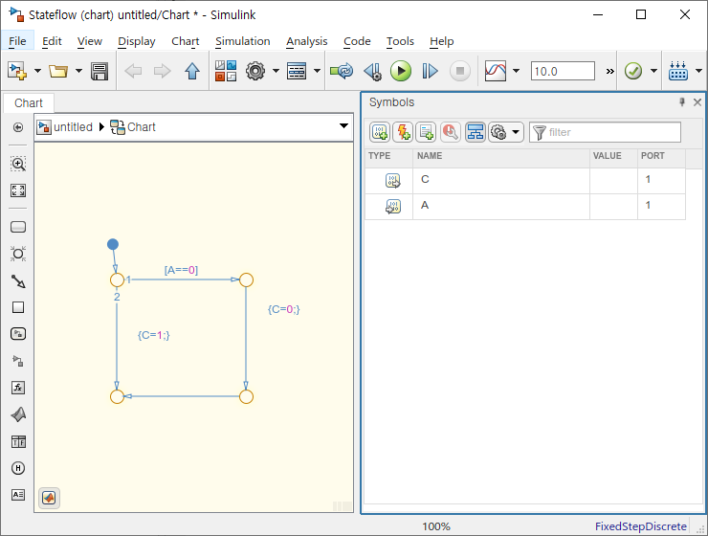Expand the breadcrumb path dropdown

tap(343, 126)
